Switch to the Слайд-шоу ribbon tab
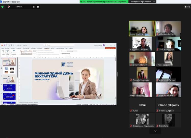Image resolution: width=191 pixels, height=138 pixels. coord(46,48)
